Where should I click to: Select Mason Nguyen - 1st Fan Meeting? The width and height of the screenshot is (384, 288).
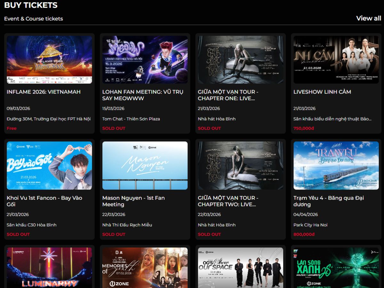pos(133,201)
